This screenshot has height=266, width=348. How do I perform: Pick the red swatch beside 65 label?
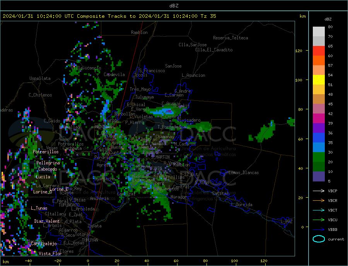[319, 51]
